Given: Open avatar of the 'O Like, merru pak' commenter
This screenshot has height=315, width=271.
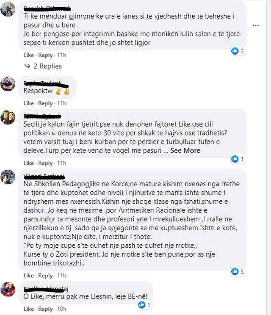Looking at the screenshot, I should coord(8,289).
